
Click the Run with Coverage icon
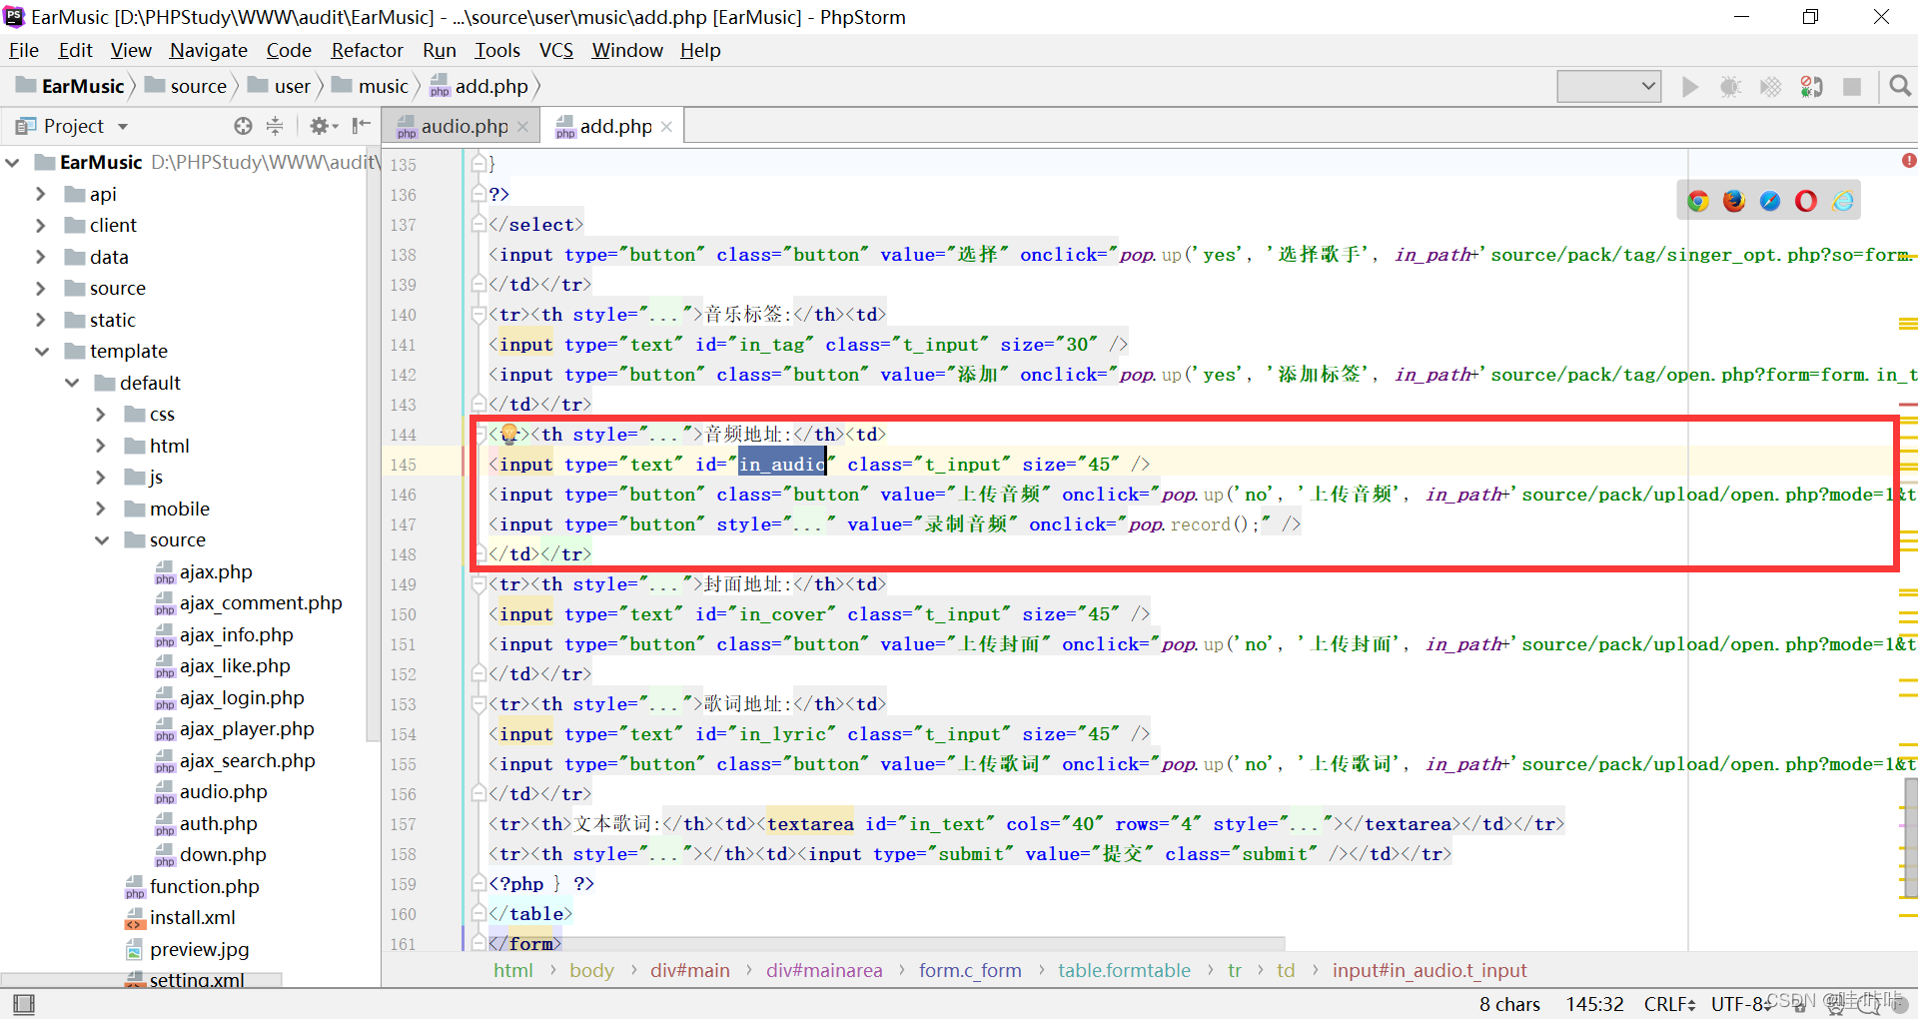pos(1770,87)
